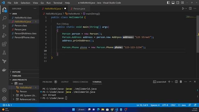Open the File menu
Image resolution: width=199 pixels, height=112 pixels.
pos(9,3)
